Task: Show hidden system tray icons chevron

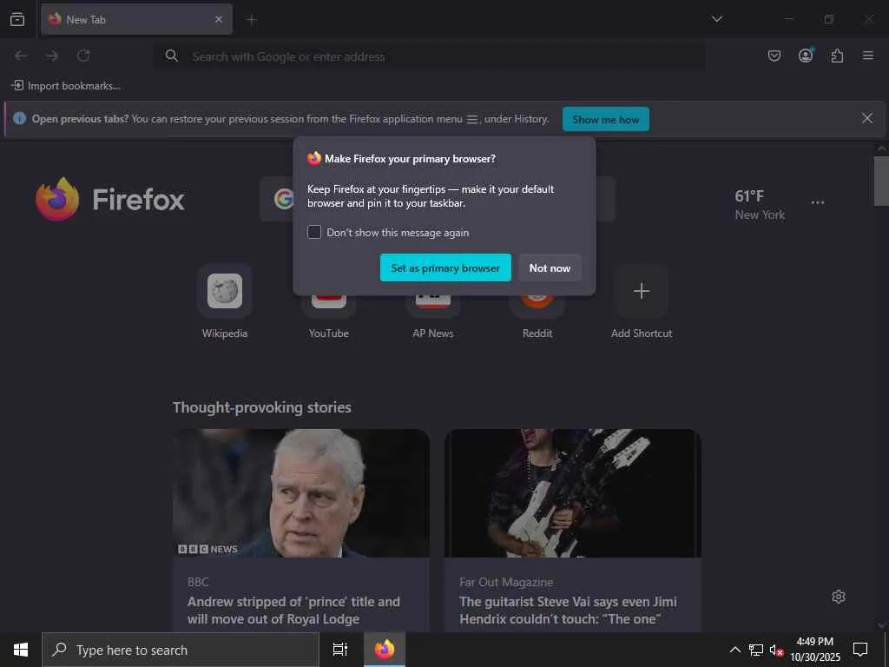Action: 734,650
